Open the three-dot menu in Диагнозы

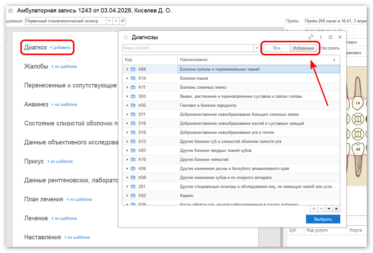click(x=321, y=37)
